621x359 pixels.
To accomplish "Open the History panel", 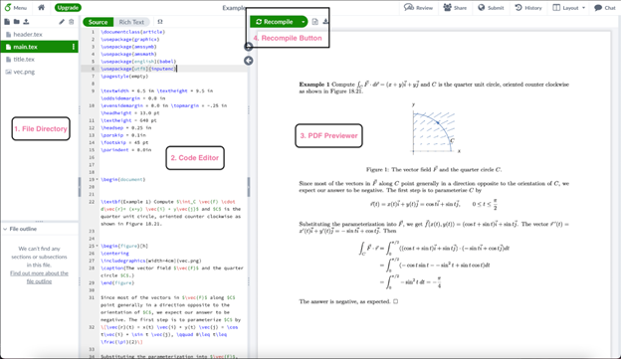I will (x=528, y=8).
